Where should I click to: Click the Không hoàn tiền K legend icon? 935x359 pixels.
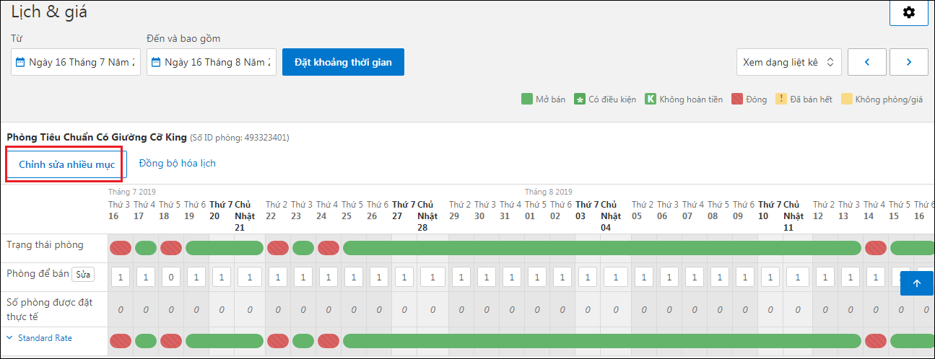coord(651,99)
